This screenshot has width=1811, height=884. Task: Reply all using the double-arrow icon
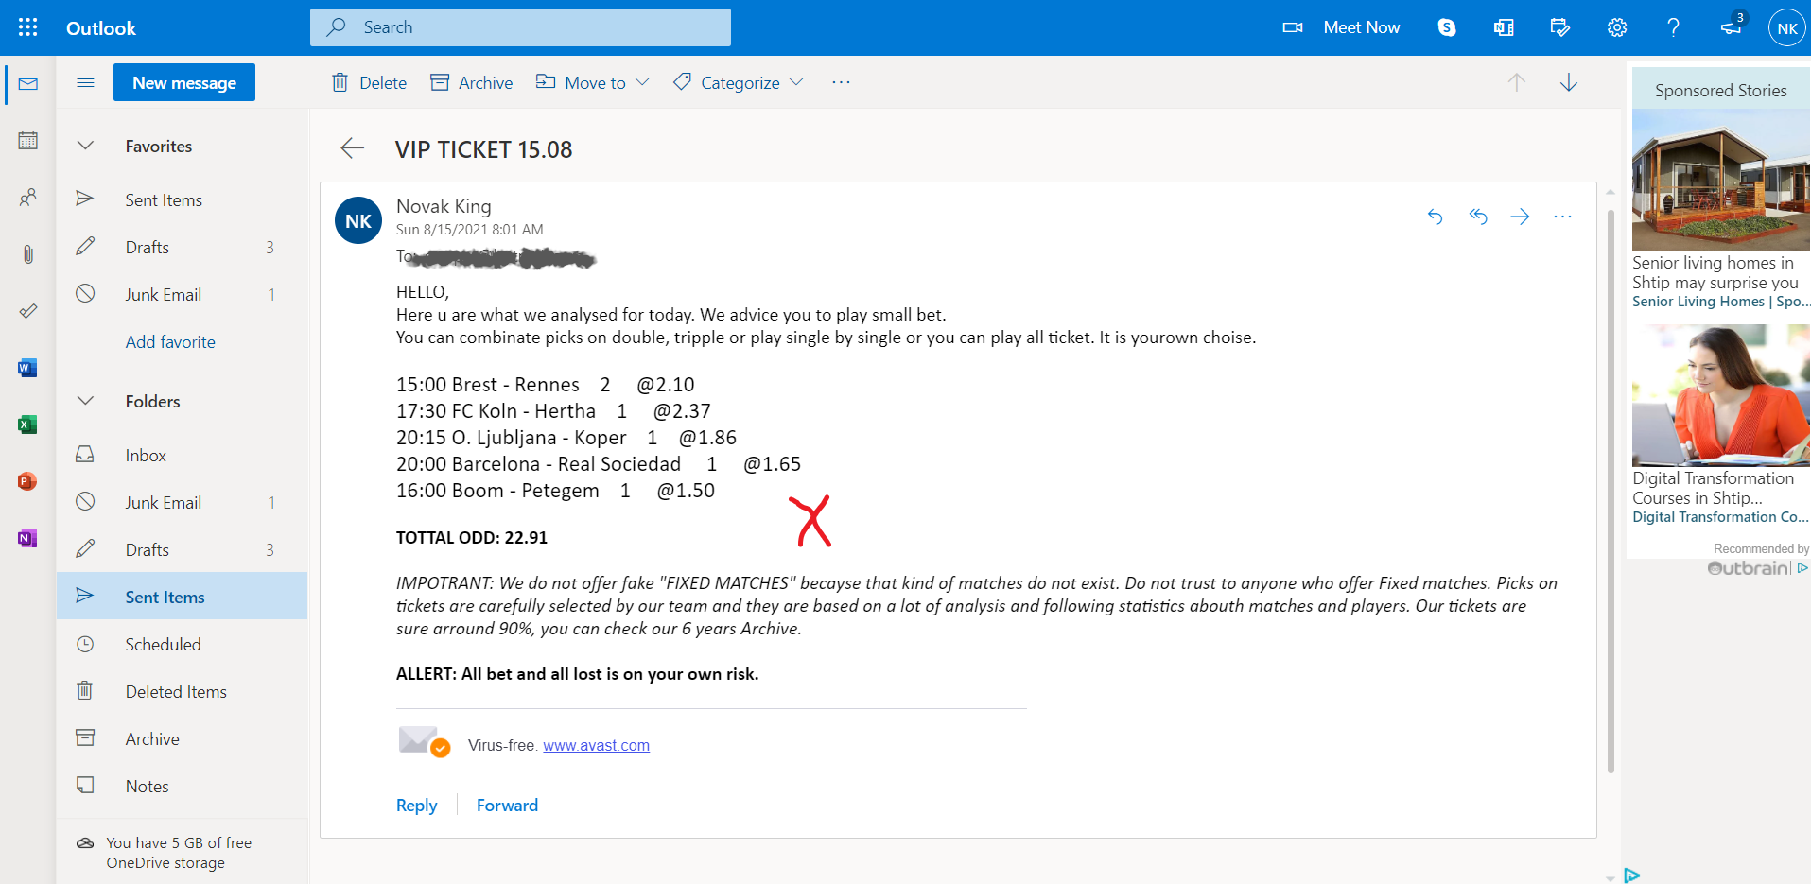(1478, 217)
